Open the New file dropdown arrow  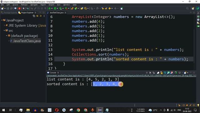(x=5, y=8)
